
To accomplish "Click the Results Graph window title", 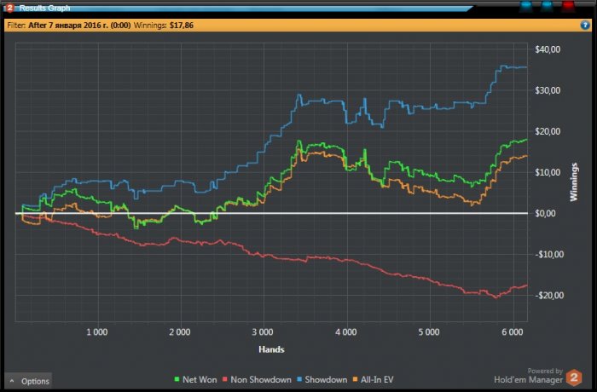I will click(x=44, y=8).
